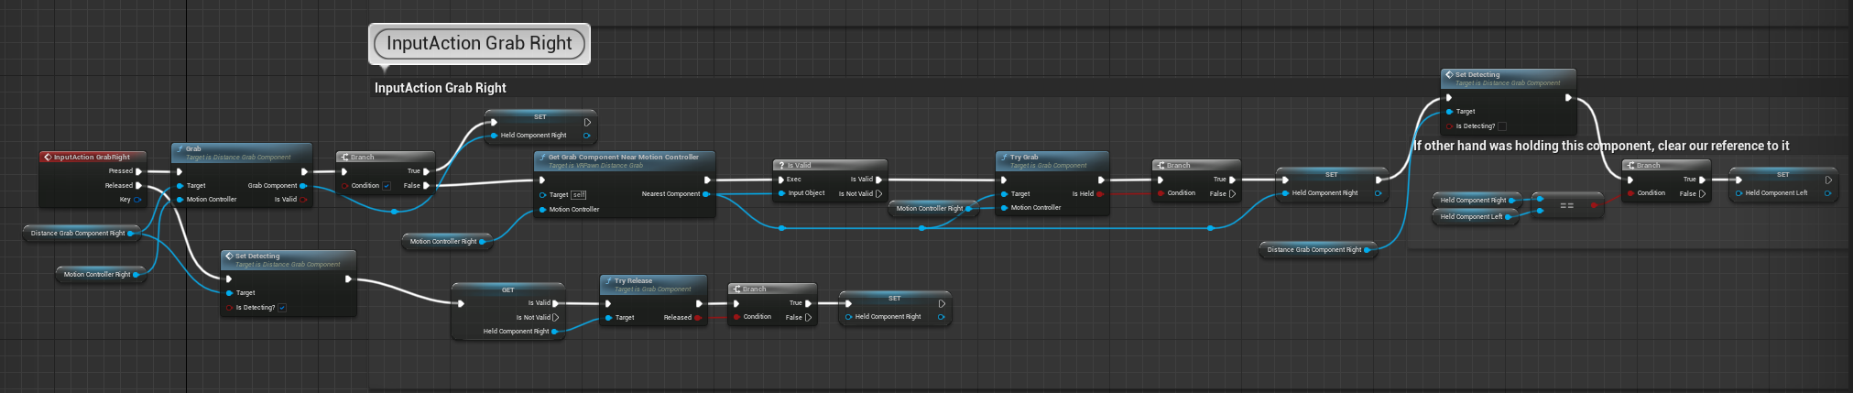Click the Is Not Valid exec pin on Is Valid node
Viewport: 1853px width, 393px height.
point(878,193)
